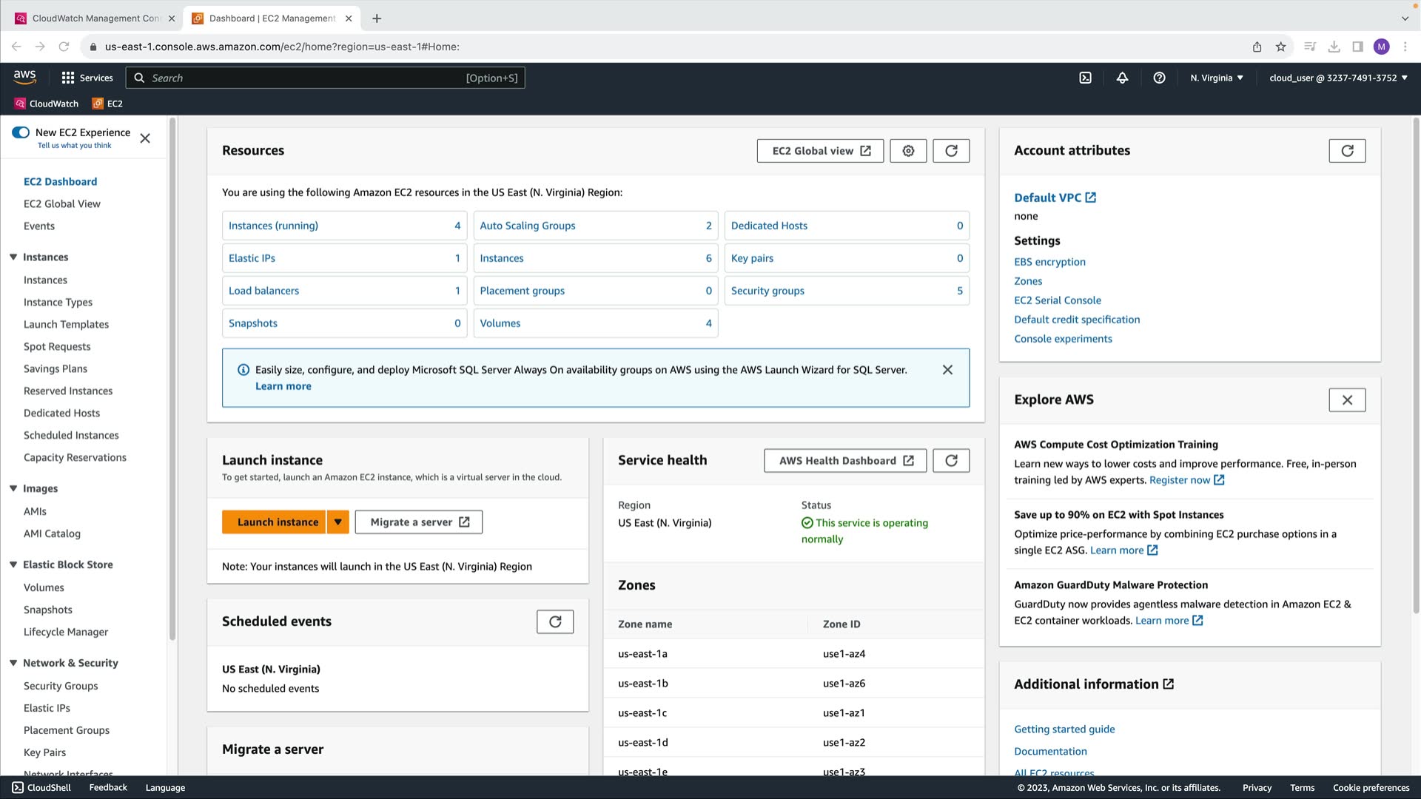Refresh the Service health panel

951,460
